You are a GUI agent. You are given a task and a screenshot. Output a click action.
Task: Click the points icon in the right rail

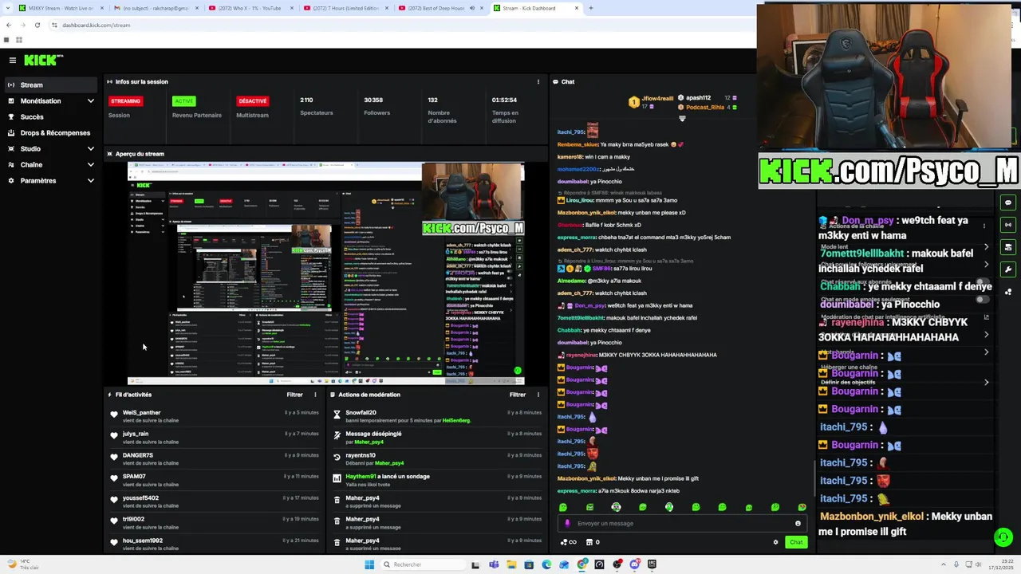click(x=1008, y=292)
